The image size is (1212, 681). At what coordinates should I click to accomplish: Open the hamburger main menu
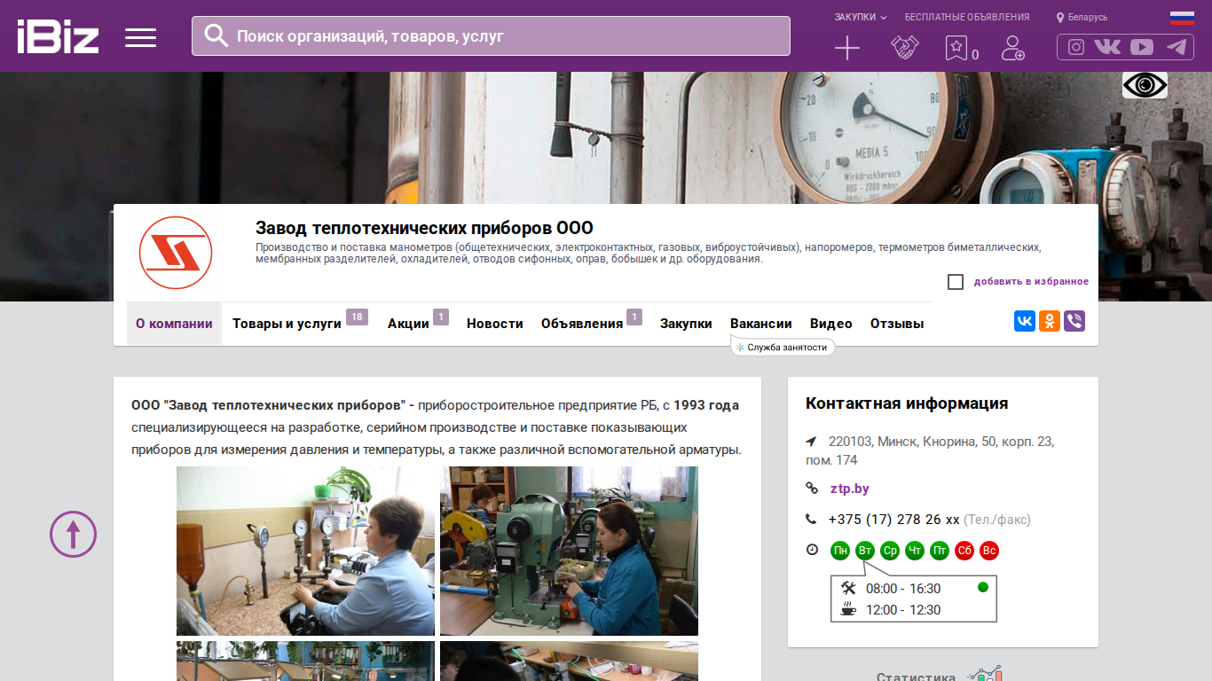click(x=140, y=37)
